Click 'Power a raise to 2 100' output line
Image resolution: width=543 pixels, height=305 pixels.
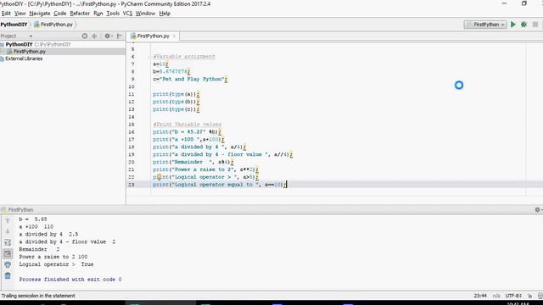53,257
